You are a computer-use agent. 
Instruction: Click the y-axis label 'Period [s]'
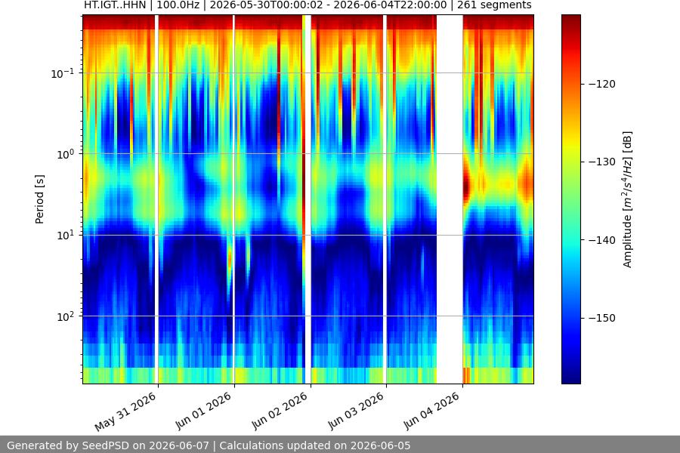click(x=39, y=199)
